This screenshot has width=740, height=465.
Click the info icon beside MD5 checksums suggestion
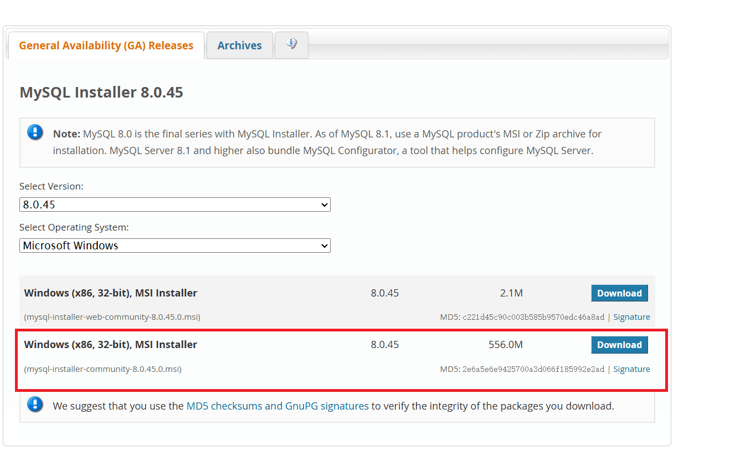tap(35, 405)
